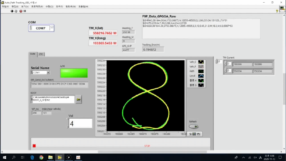Click the TM Current first row index stepper

click(x=225, y=64)
